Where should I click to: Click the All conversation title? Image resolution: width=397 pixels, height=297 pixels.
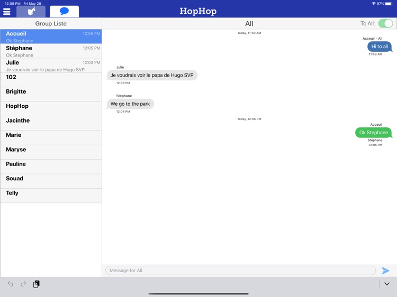click(249, 23)
